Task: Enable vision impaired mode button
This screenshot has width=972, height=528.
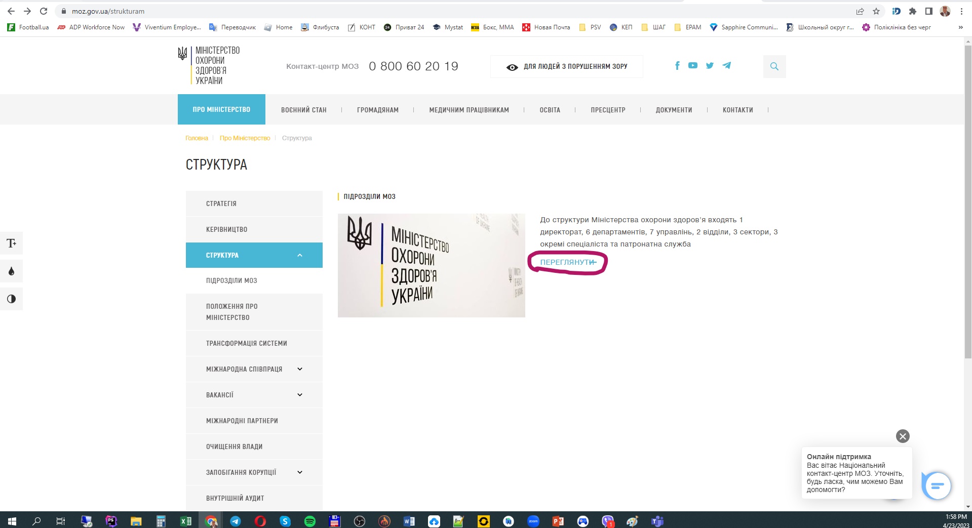Action: point(567,67)
